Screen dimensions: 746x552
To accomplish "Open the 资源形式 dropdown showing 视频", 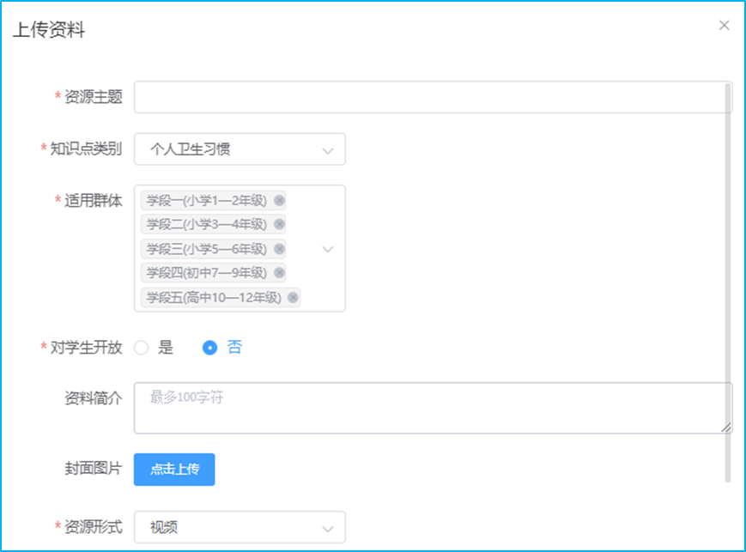I will [240, 527].
